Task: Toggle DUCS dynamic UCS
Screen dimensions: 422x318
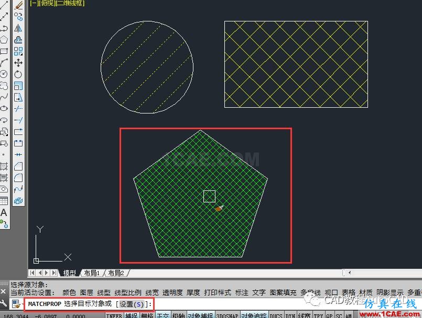Action: point(276,315)
